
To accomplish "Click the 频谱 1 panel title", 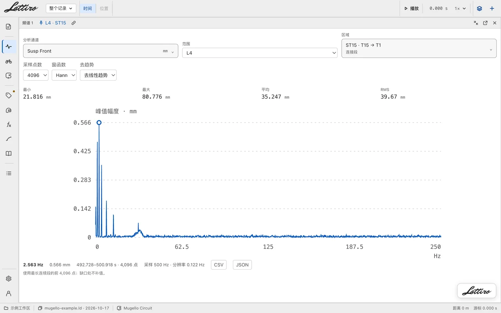I will click(x=28, y=23).
